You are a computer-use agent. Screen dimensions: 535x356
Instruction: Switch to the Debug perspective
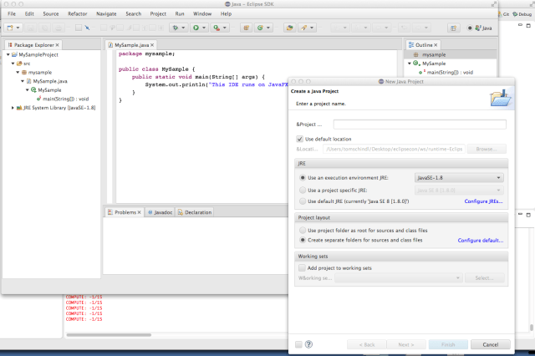point(522,14)
